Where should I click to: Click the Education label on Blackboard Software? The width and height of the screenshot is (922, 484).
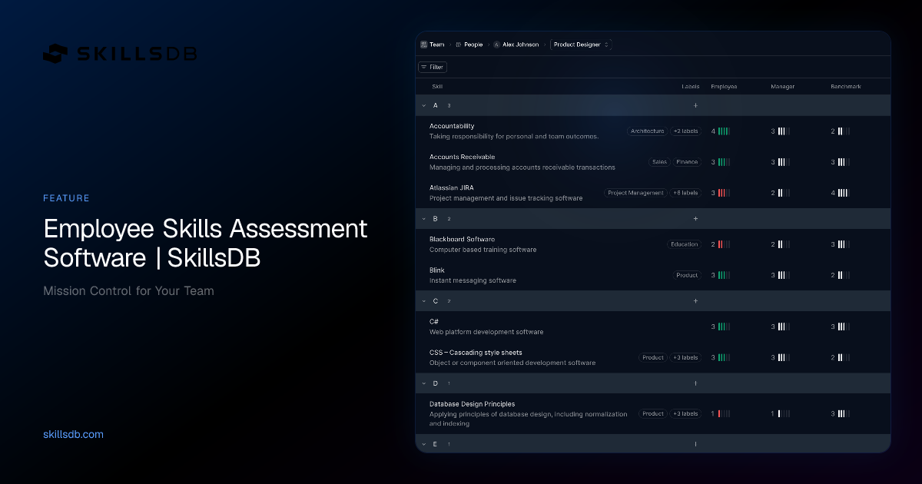[684, 244]
